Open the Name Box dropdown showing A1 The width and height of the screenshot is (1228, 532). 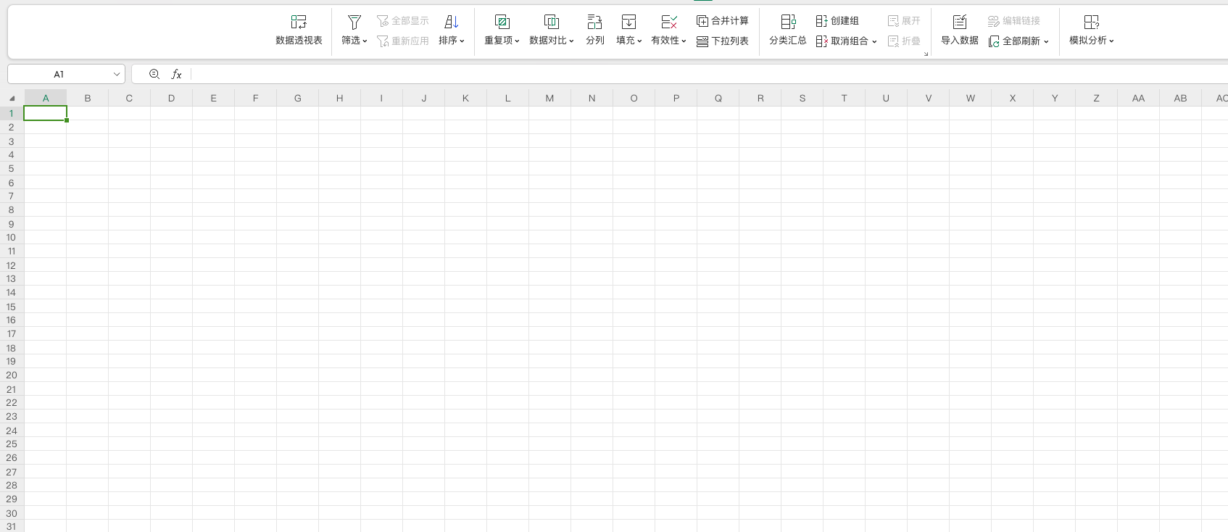(117, 74)
